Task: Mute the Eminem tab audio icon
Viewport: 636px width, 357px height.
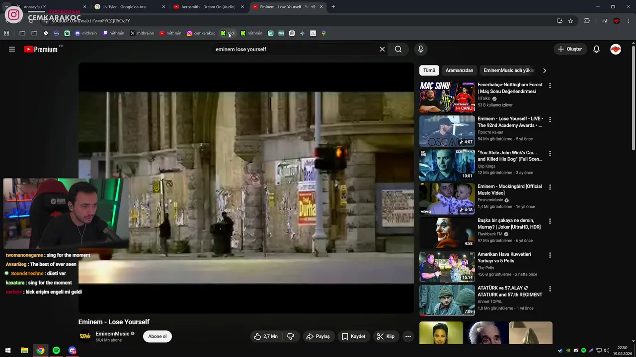Action: pos(313,7)
